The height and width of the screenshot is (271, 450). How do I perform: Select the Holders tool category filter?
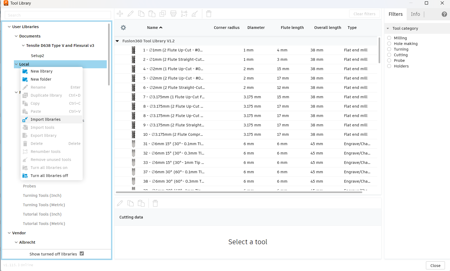point(389,66)
